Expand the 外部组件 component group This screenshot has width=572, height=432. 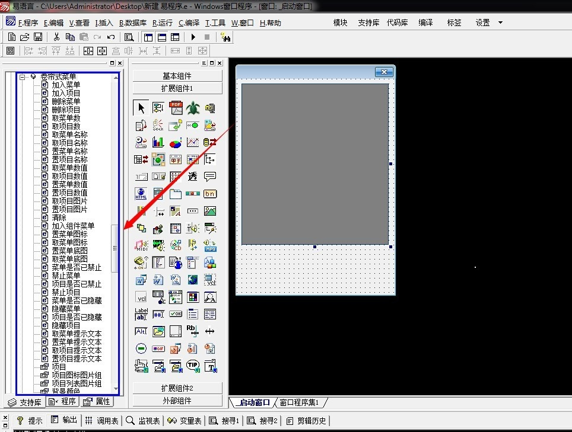pos(177,400)
